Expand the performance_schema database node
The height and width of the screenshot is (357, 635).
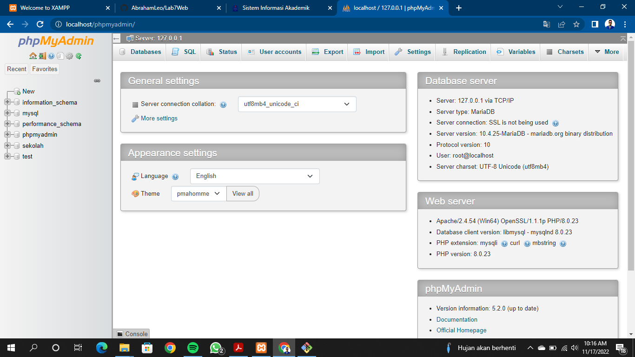[x=7, y=124]
